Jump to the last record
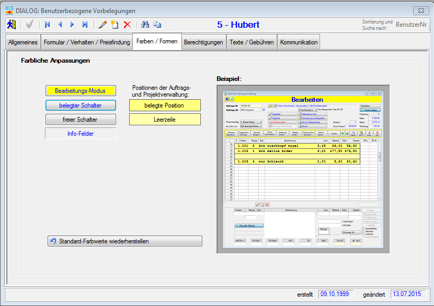The width and height of the screenshot is (434, 306). pyautogui.click(x=85, y=25)
